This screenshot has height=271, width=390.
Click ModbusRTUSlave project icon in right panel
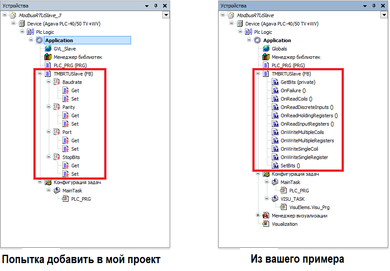tap(231, 15)
